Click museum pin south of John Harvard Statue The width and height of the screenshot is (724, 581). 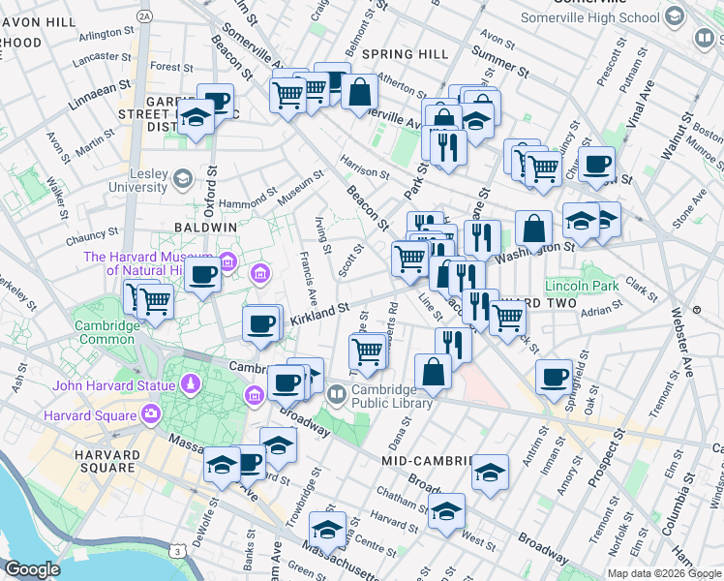[254, 396]
